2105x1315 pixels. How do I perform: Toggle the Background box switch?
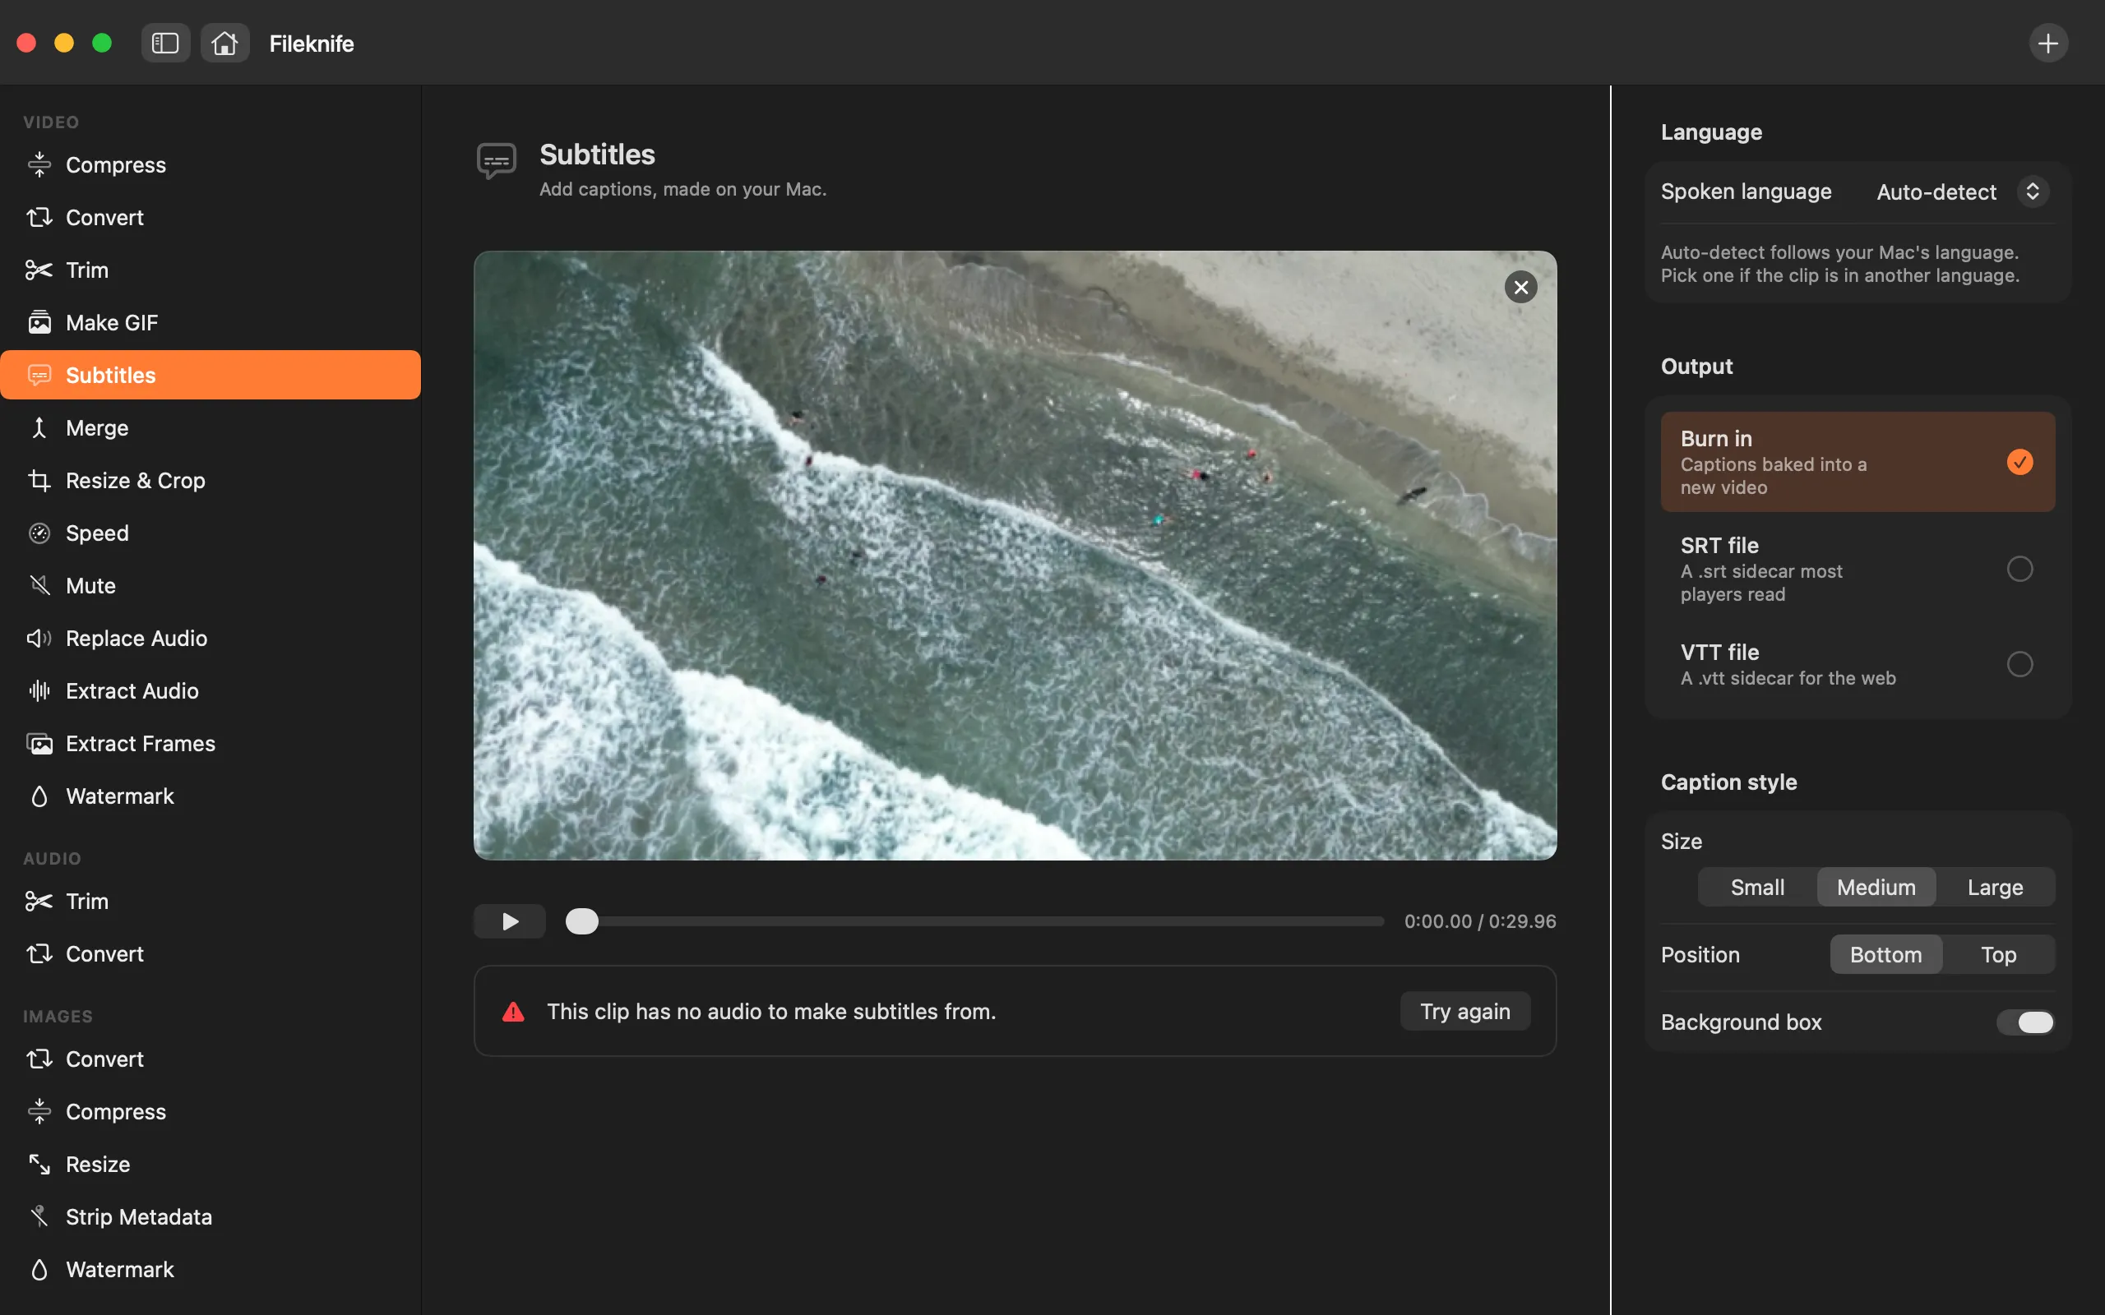(x=2025, y=1022)
